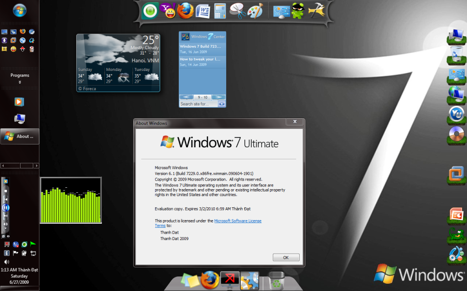Launch Paint from the top dock
This screenshot has width=467, height=291.
(x=255, y=11)
